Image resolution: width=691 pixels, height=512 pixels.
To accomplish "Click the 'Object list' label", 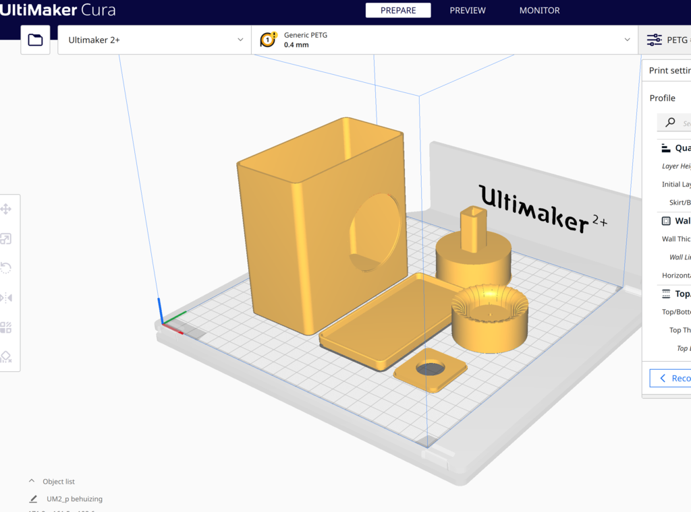I will coord(59,482).
